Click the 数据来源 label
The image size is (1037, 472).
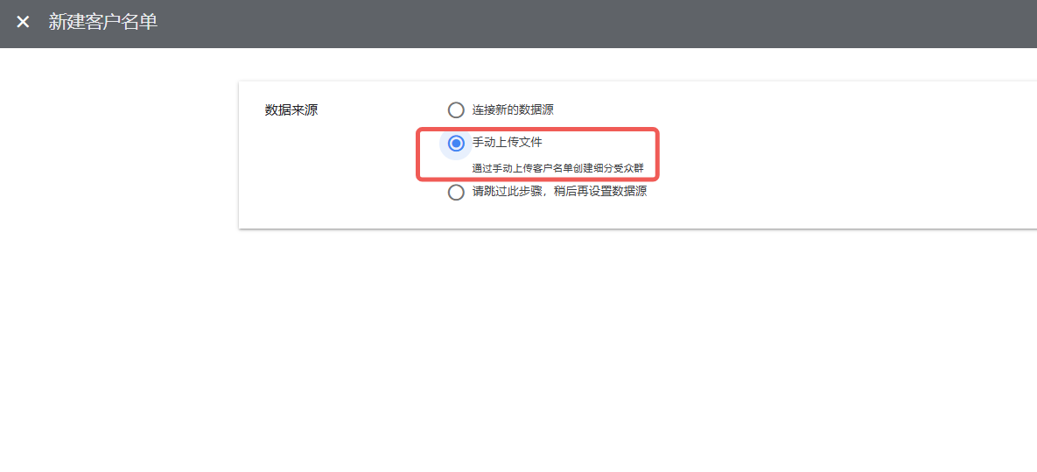(291, 110)
